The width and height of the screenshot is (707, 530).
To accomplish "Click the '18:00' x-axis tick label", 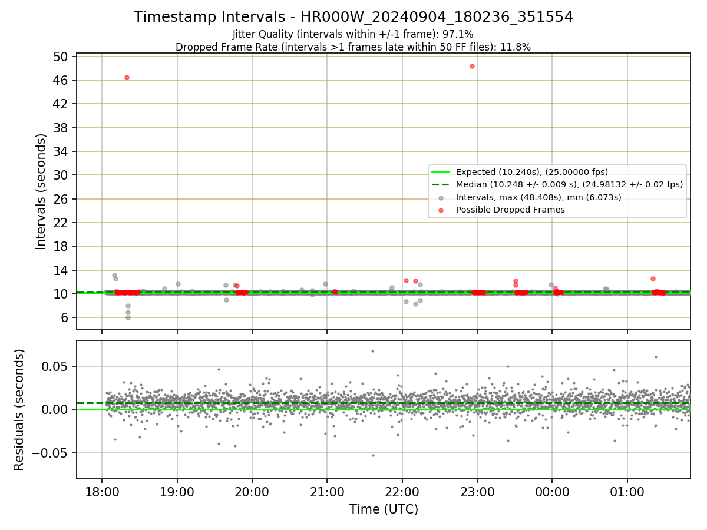I will tap(102, 491).
